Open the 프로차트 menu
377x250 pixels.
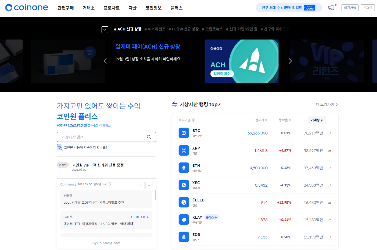(111, 8)
